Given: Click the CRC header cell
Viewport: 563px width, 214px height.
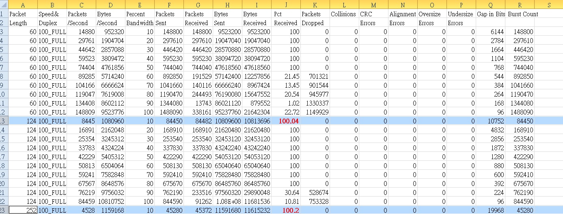Looking at the screenshot, I should (x=373, y=14).
